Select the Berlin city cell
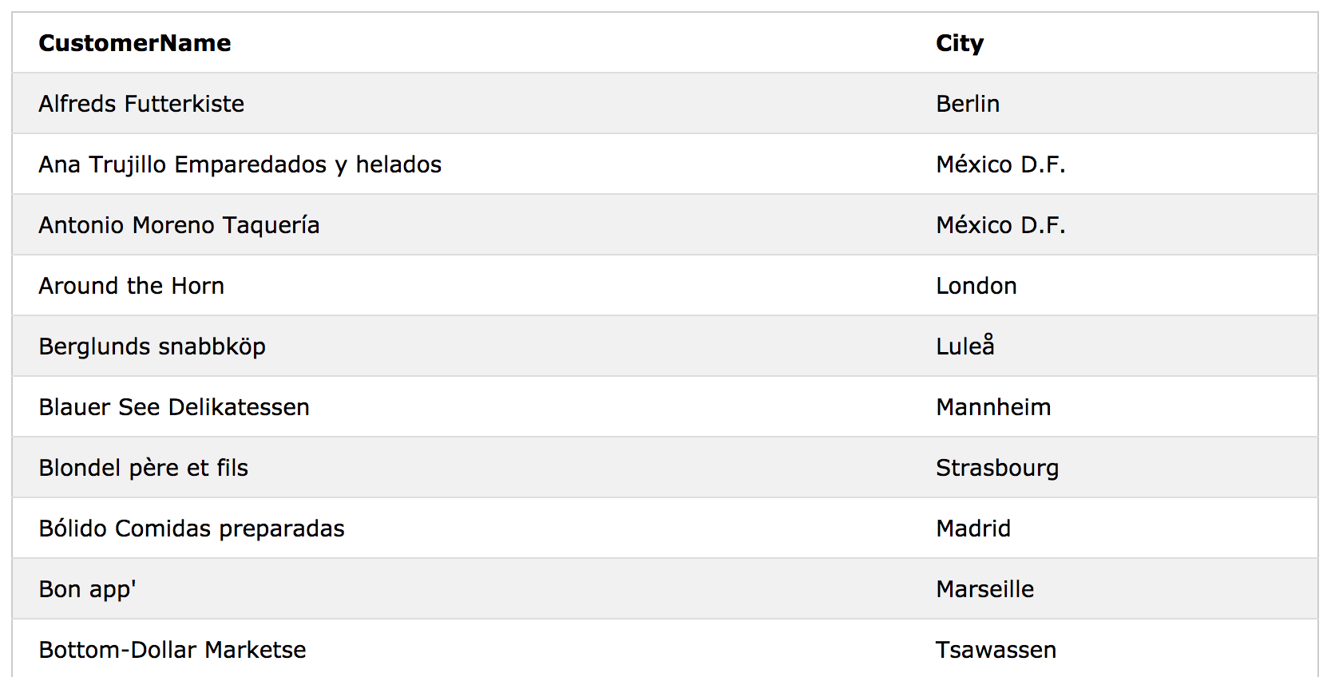 (968, 104)
